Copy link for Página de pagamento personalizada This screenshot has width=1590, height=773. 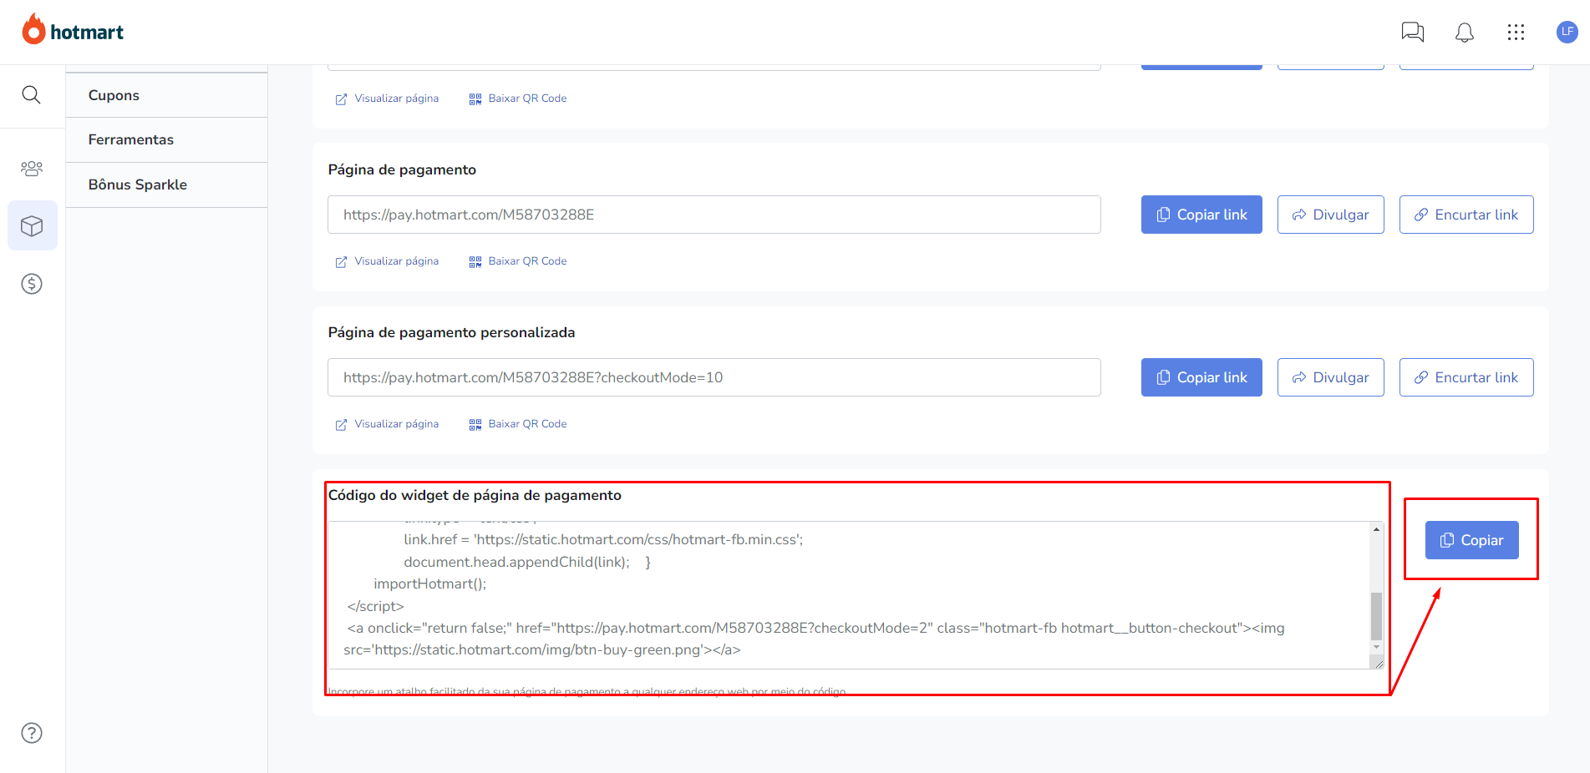(1201, 377)
